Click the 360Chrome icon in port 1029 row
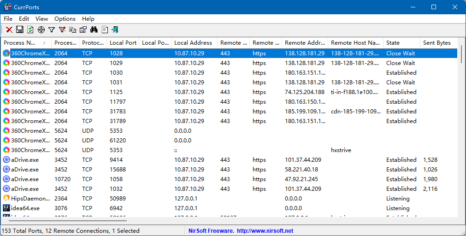466x236 pixels. point(6,63)
